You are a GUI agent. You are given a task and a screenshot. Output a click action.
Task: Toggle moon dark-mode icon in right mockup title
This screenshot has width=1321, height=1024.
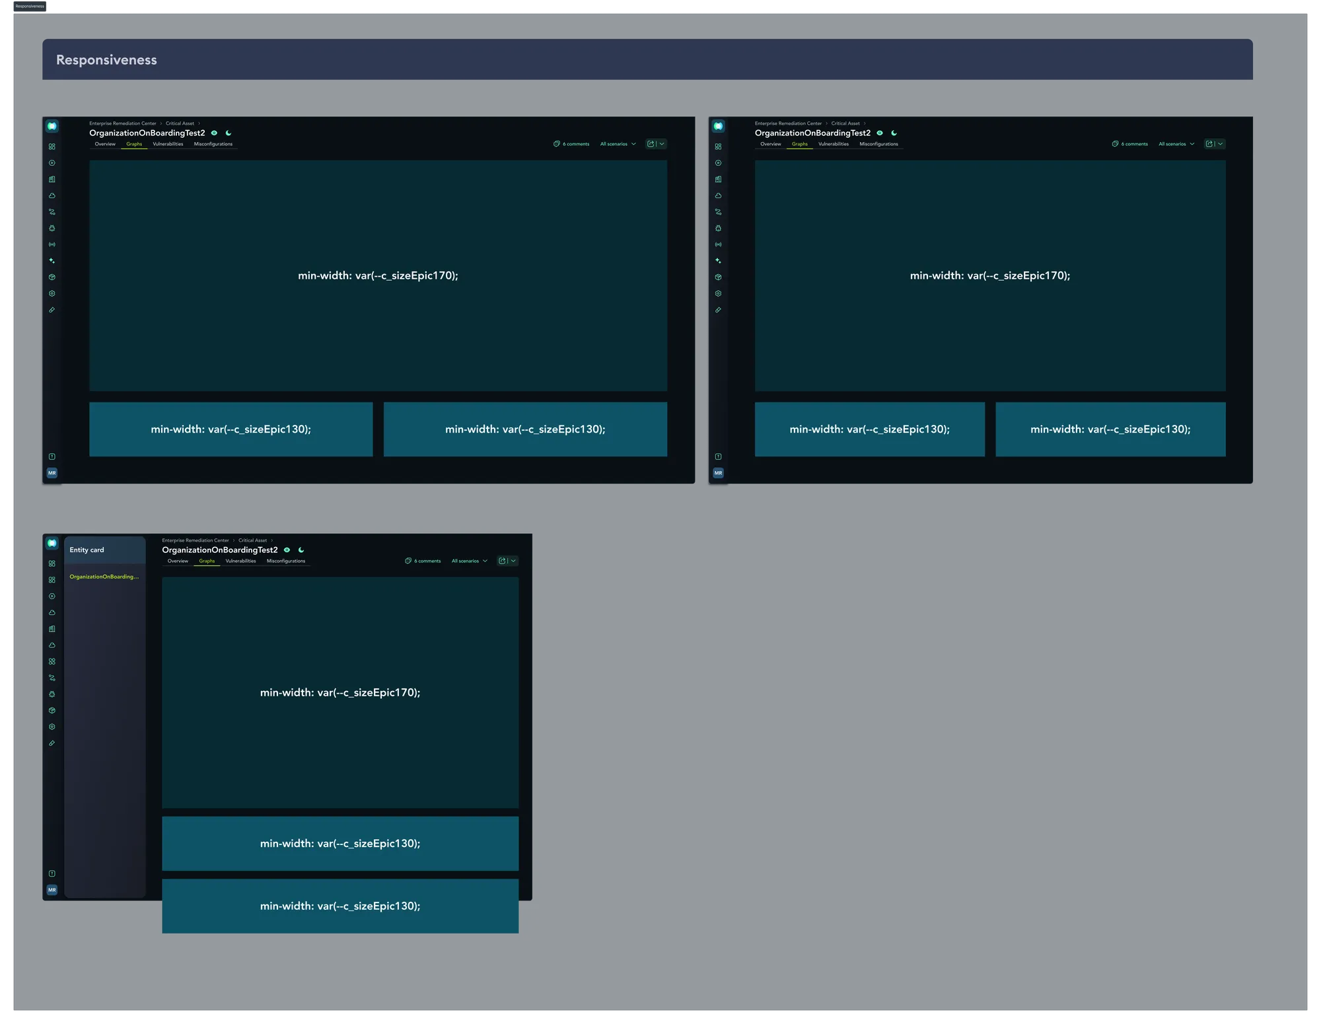coord(894,133)
